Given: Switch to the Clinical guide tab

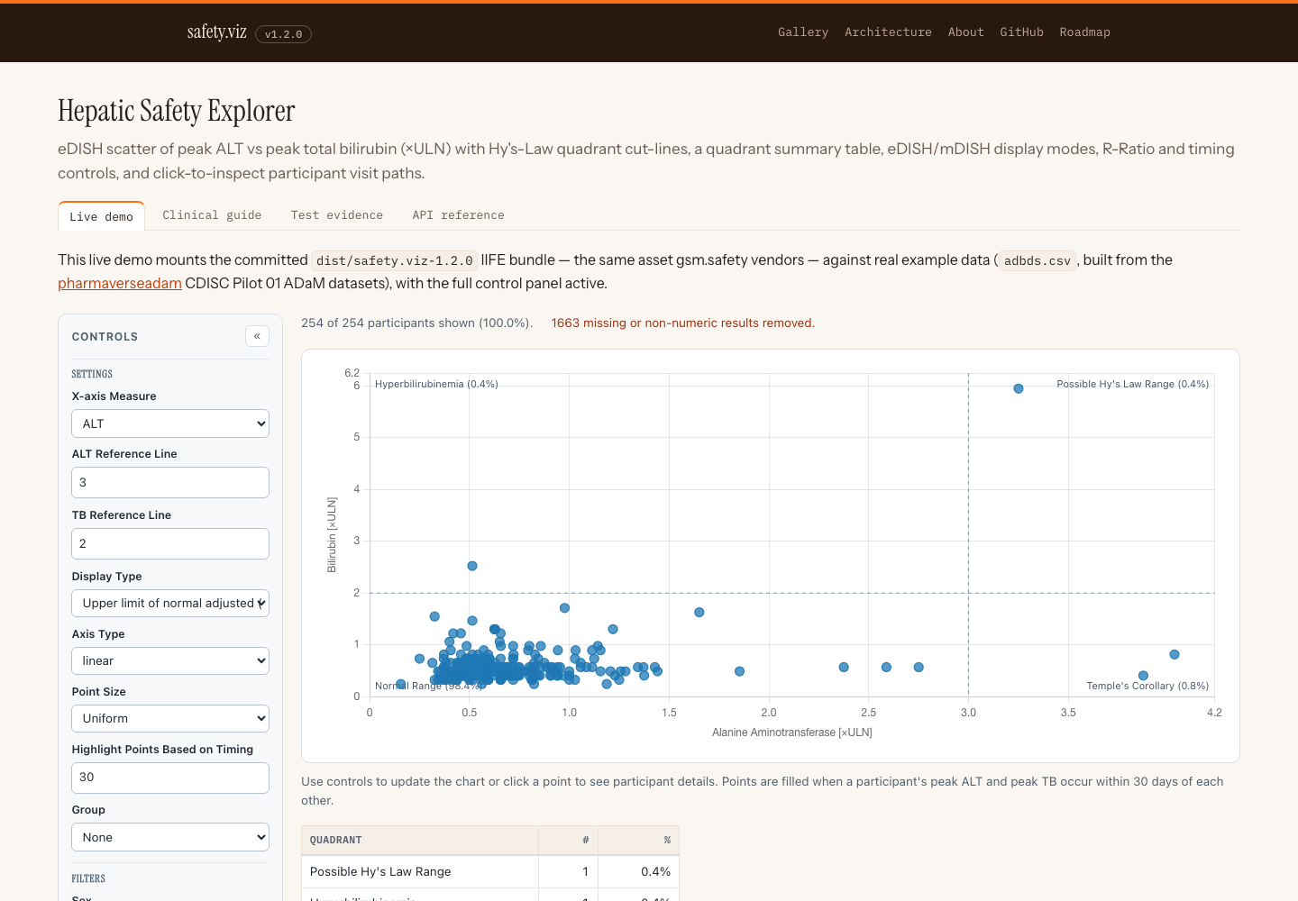Looking at the screenshot, I should [x=212, y=215].
